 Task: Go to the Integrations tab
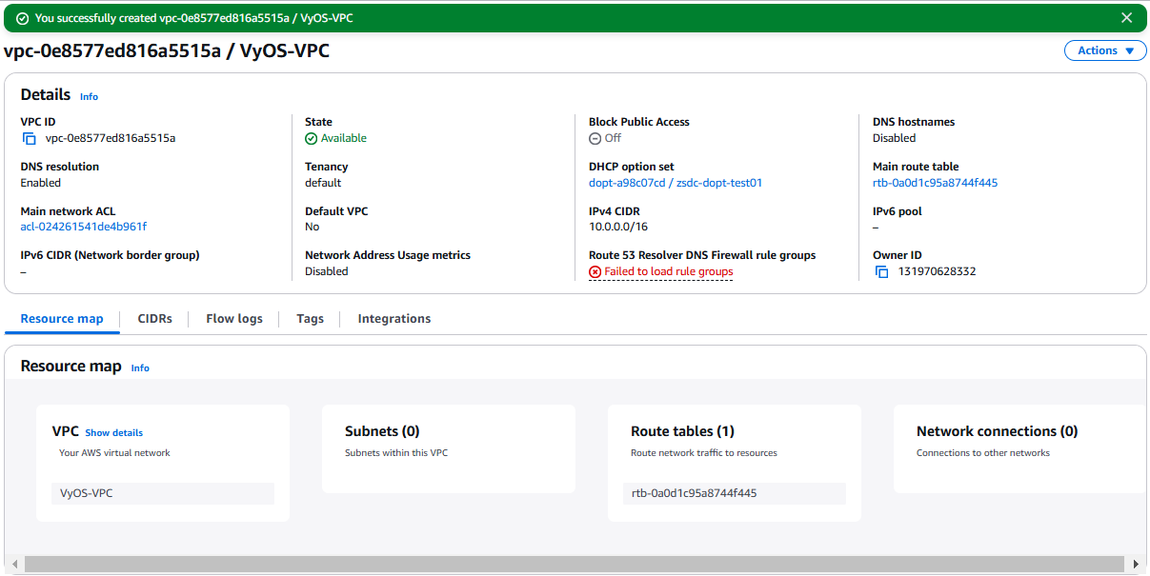coord(393,319)
